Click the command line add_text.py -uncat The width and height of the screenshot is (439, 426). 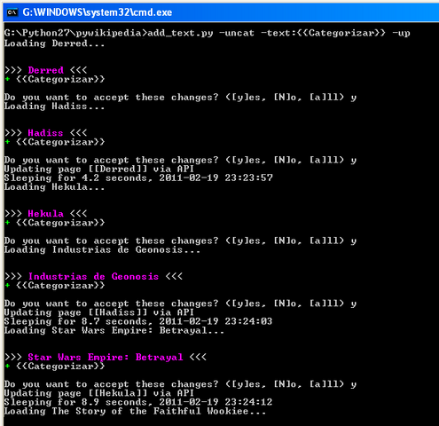click(x=208, y=33)
